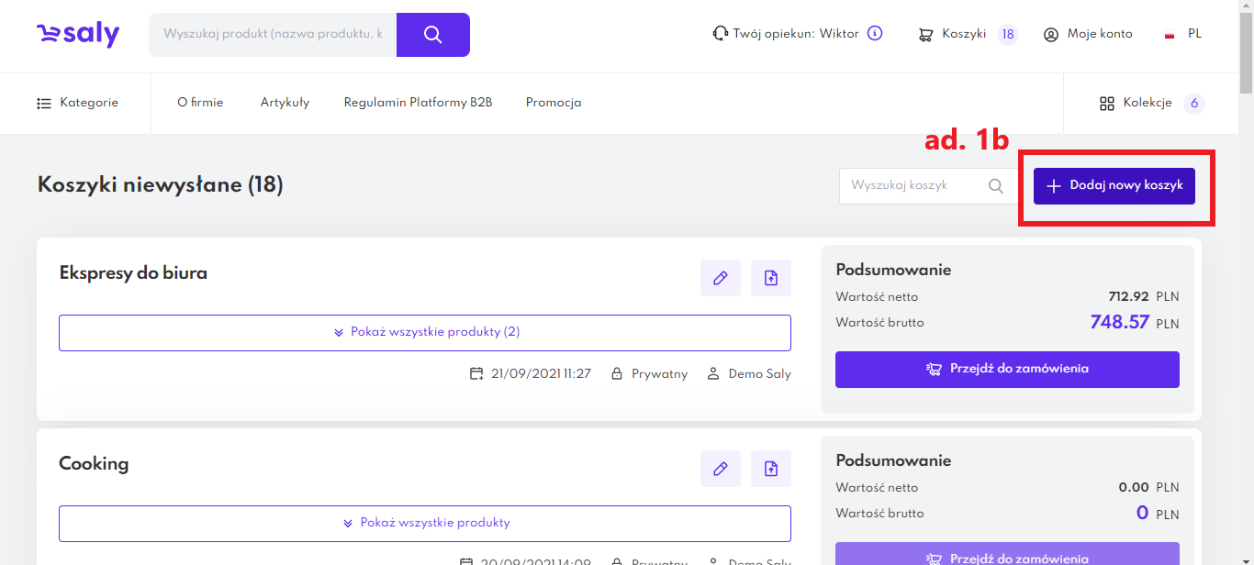The image size is (1254, 565).
Task: Open the Koszyki cart icon
Action: tap(926, 35)
